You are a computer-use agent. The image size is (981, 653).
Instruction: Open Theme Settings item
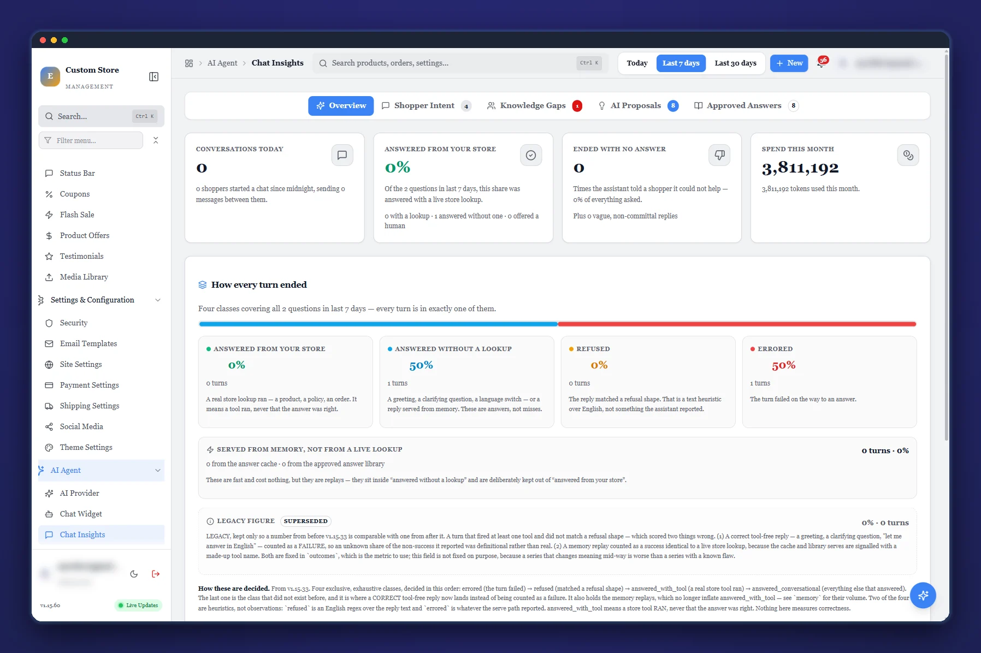pos(102,447)
